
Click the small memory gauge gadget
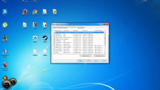pyautogui.click(x=13, y=81)
